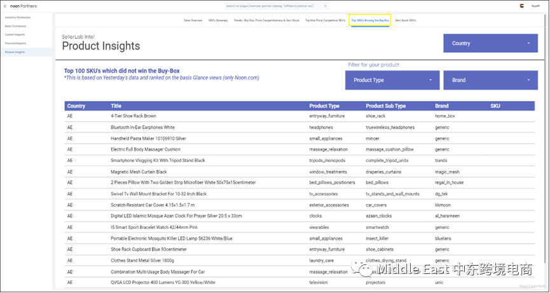Switch to SKU's Summary tab
550x293 pixels.
[x=218, y=20]
